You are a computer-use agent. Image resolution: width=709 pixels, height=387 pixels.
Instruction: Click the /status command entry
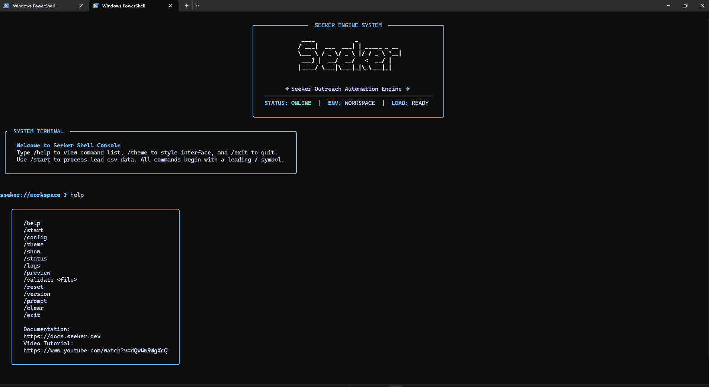[x=35, y=259]
